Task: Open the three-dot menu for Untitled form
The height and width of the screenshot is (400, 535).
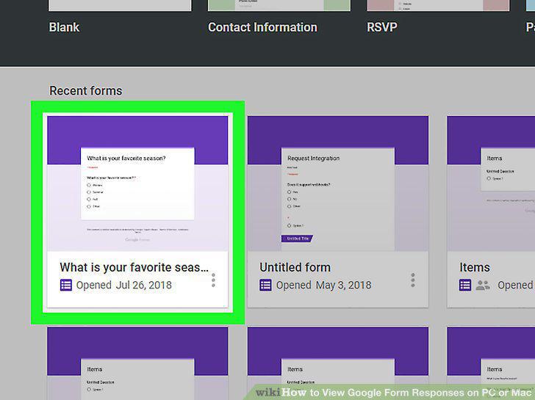Action: click(413, 280)
